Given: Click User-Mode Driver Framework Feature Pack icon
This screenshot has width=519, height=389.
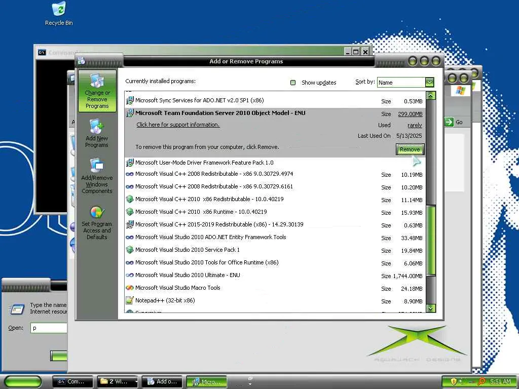Looking at the screenshot, I should 130,163.
